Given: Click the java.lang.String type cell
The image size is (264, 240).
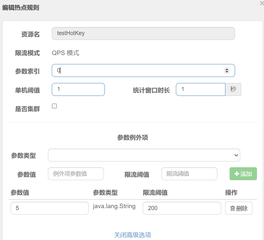Looking at the screenshot, I should tap(114, 206).
